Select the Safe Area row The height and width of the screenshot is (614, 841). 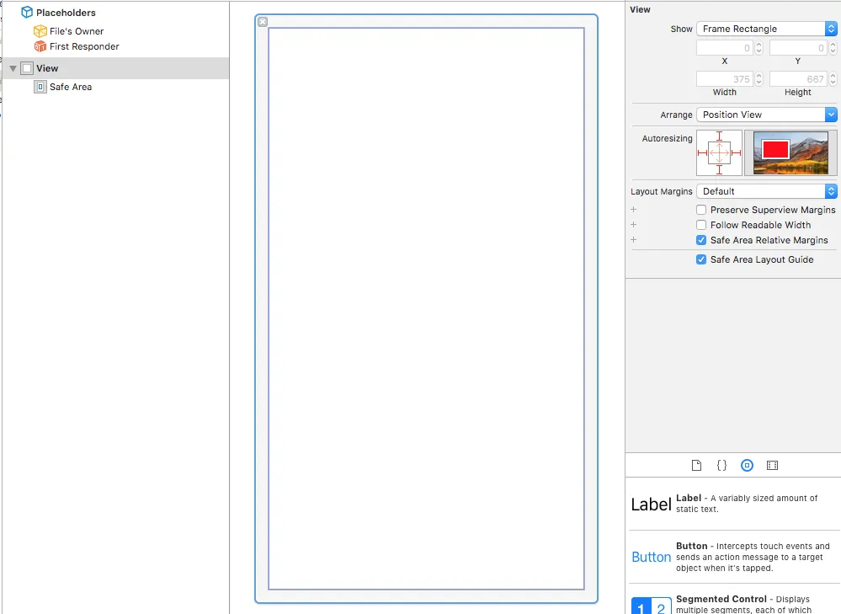[x=115, y=87]
